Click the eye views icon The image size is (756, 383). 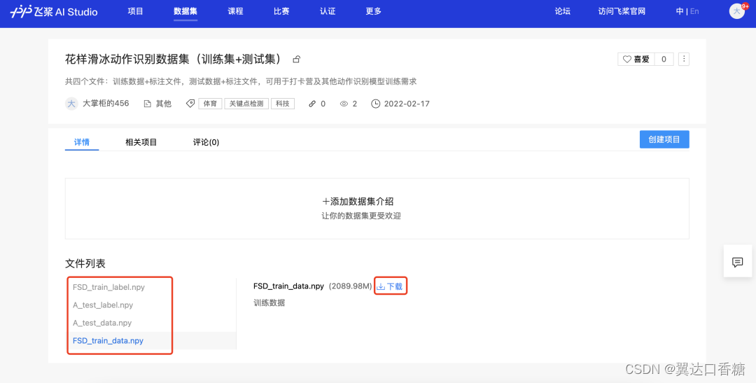[x=344, y=104]
